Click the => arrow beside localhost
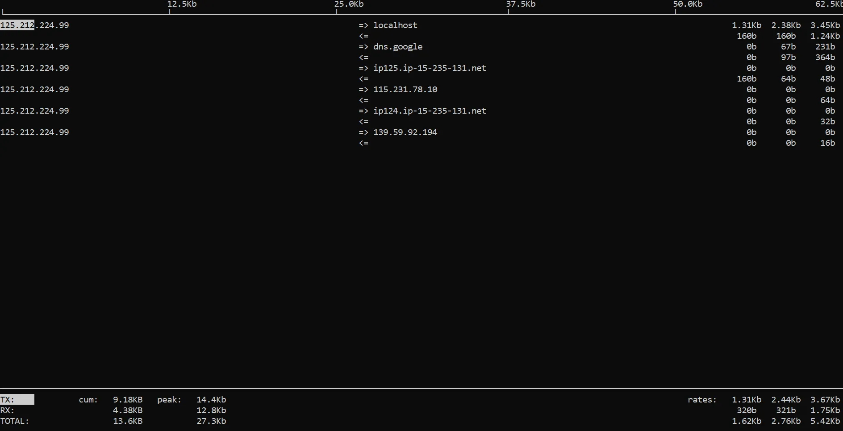The height and width of the screenshot is (431, 843). click(x=363, y=25)
